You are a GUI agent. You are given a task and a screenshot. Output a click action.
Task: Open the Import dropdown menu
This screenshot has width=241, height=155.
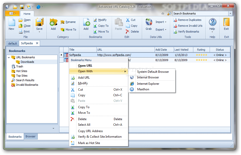click(x=161, y=22)
